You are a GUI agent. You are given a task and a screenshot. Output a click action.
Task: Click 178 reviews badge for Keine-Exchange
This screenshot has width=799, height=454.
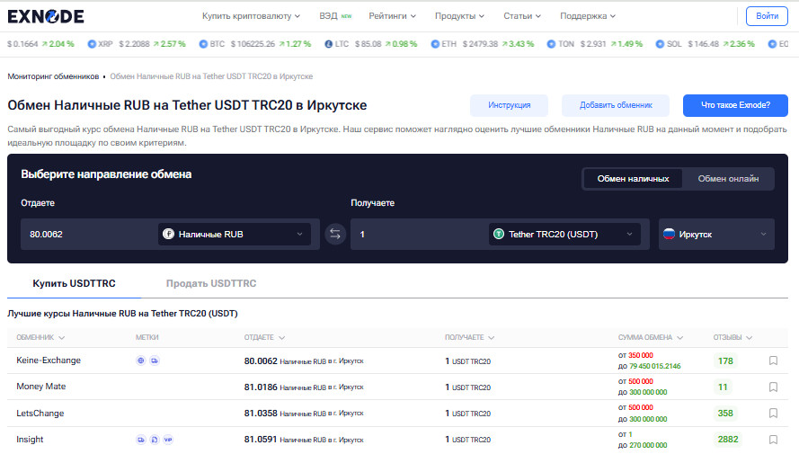coord(725,361)
